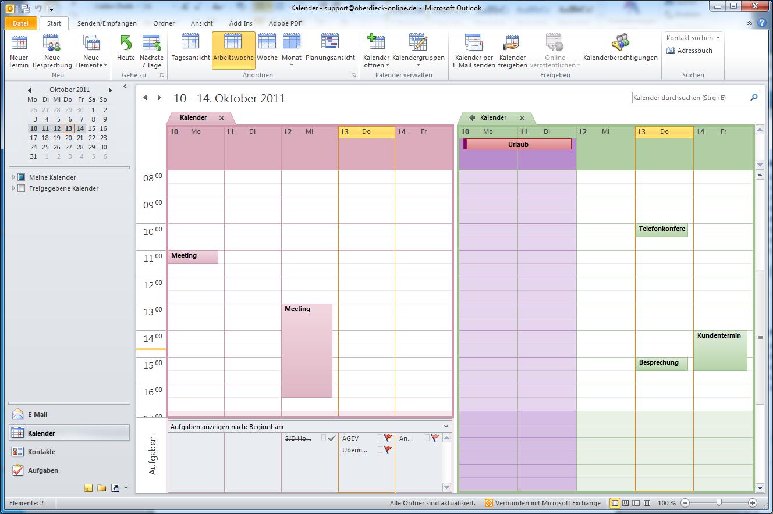The height and width of the screenshot is (514, 773).
Task: Open Aufgaben anzeigen nach dropdown arrow
Action: (x=446, y=427)
